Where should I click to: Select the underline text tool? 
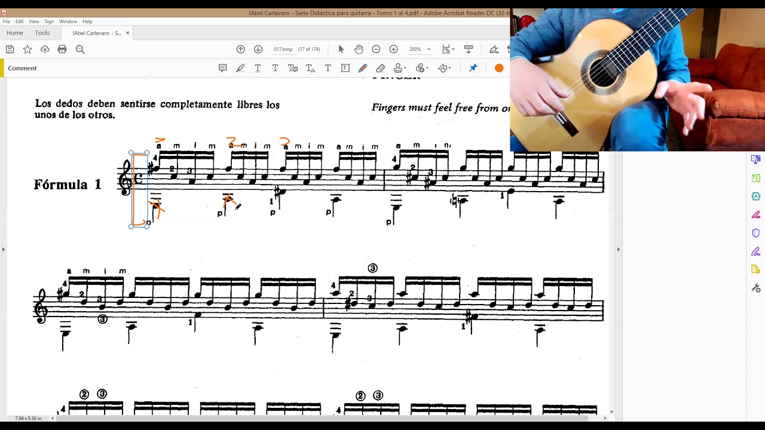tap(258, 68)
